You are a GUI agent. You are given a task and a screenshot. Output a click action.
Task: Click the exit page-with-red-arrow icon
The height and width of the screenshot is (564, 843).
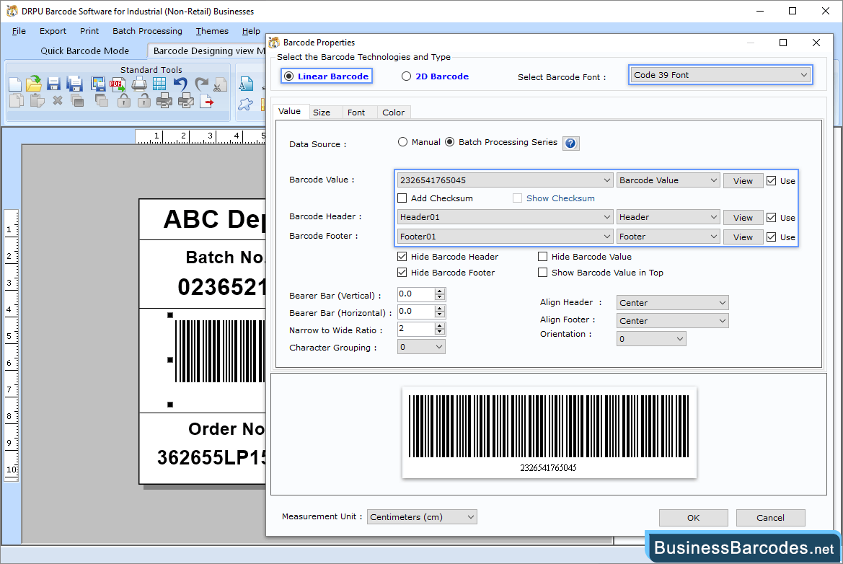click(206, 100)
